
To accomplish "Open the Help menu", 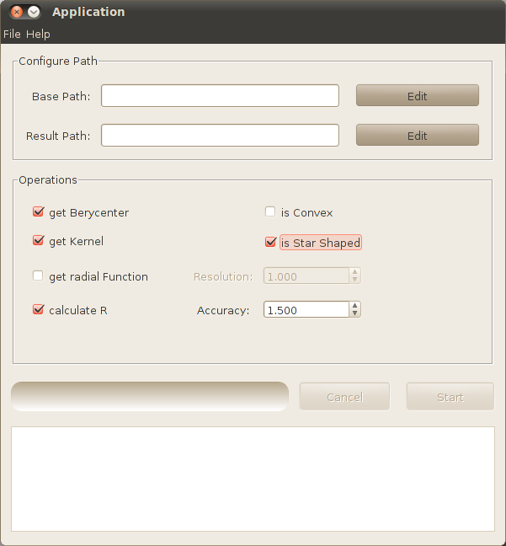I will point(38,34).
